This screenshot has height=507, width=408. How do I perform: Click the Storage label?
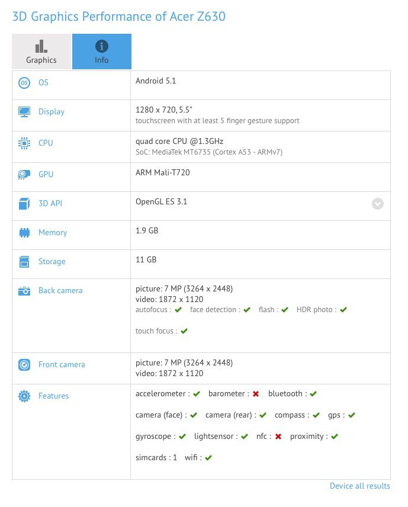[52, 261]
